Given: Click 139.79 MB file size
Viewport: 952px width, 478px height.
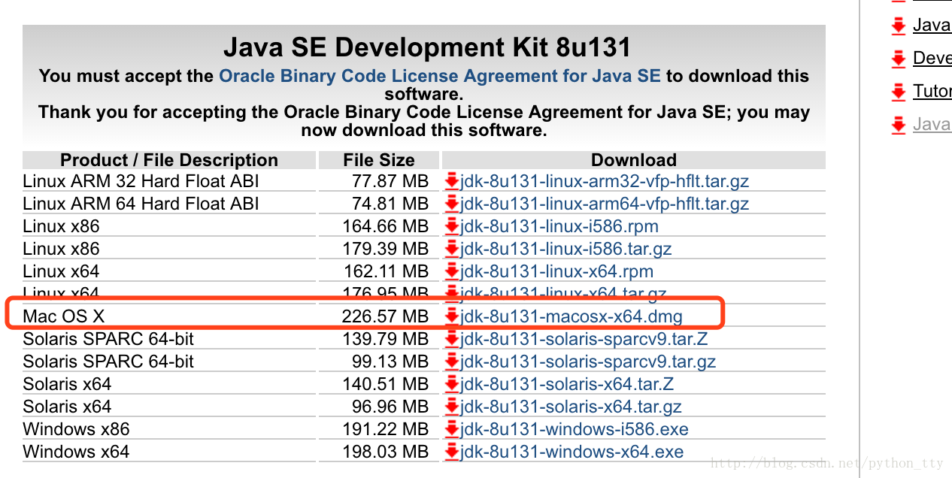Looking at the screenshot, I should [x=385, y=339].
